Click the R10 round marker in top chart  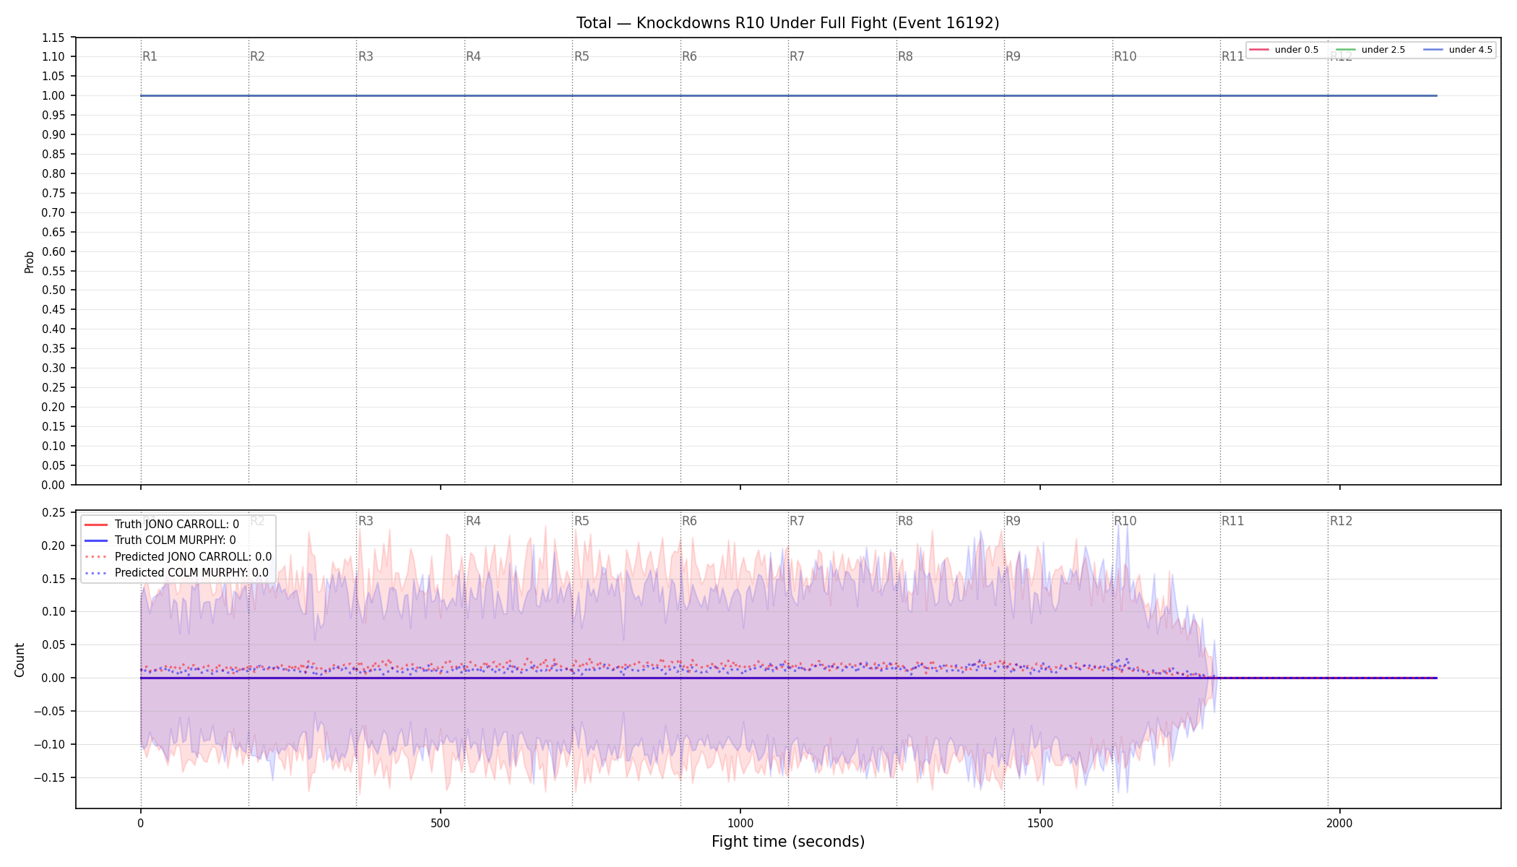point(1125,56)
